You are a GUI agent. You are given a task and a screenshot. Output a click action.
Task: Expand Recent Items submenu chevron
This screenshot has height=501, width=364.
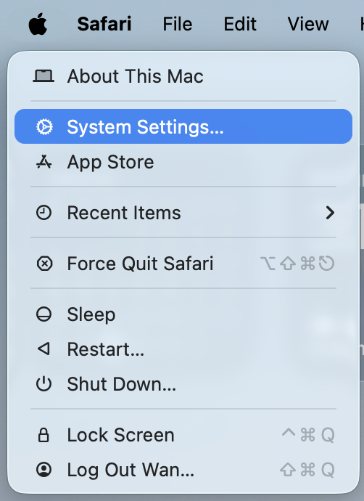[330, 213]
